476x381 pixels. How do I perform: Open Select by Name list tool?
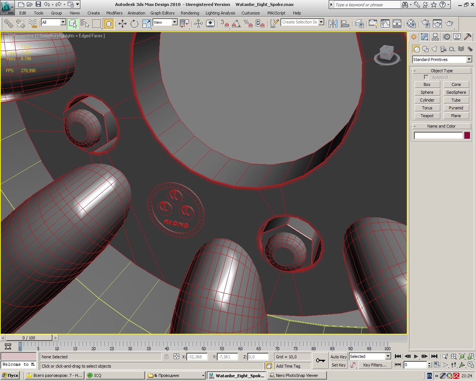(85, 24)
